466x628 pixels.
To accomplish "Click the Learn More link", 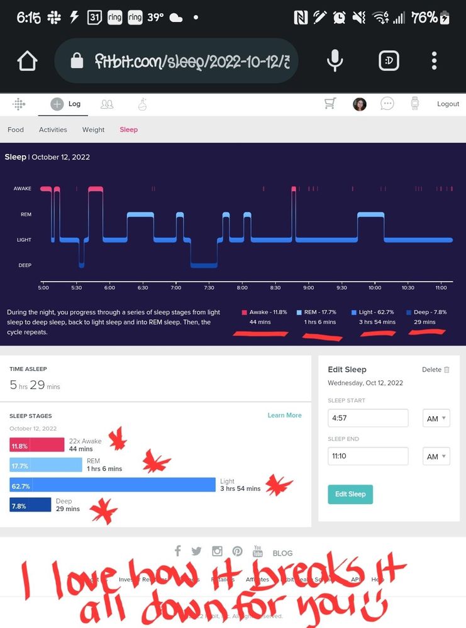I will (x=284, y=416).
